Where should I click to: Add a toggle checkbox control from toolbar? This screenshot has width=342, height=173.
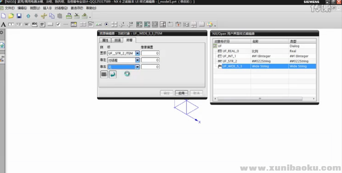[58, 25]
